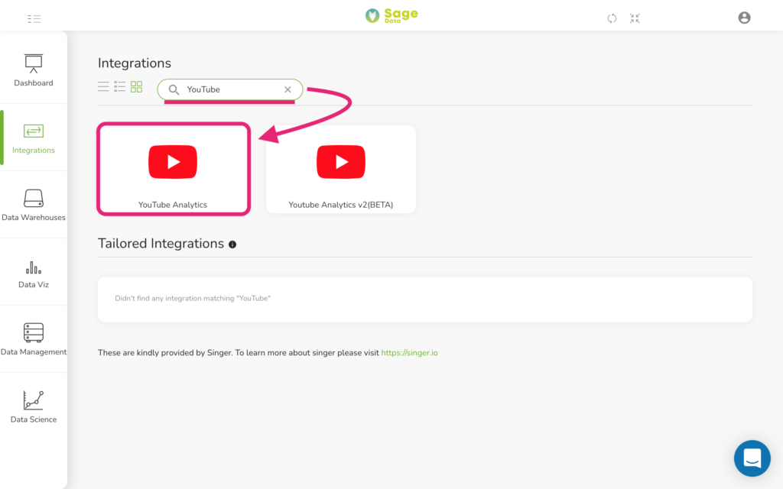Switch to detailed bullet list view icon
Image resolution: width=783 pixels, height=489 pixels.
[120, 87]
